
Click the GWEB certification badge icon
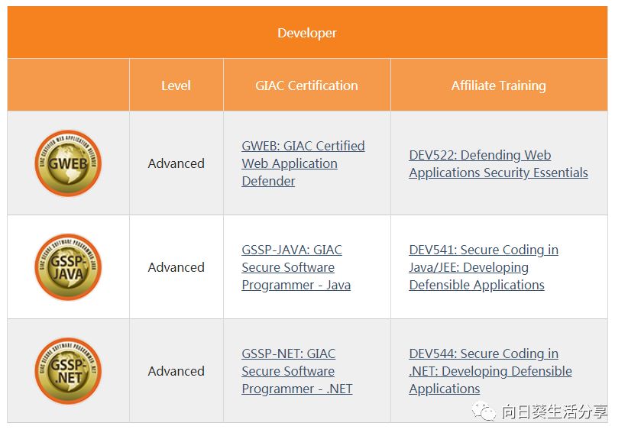coord(68,163)
